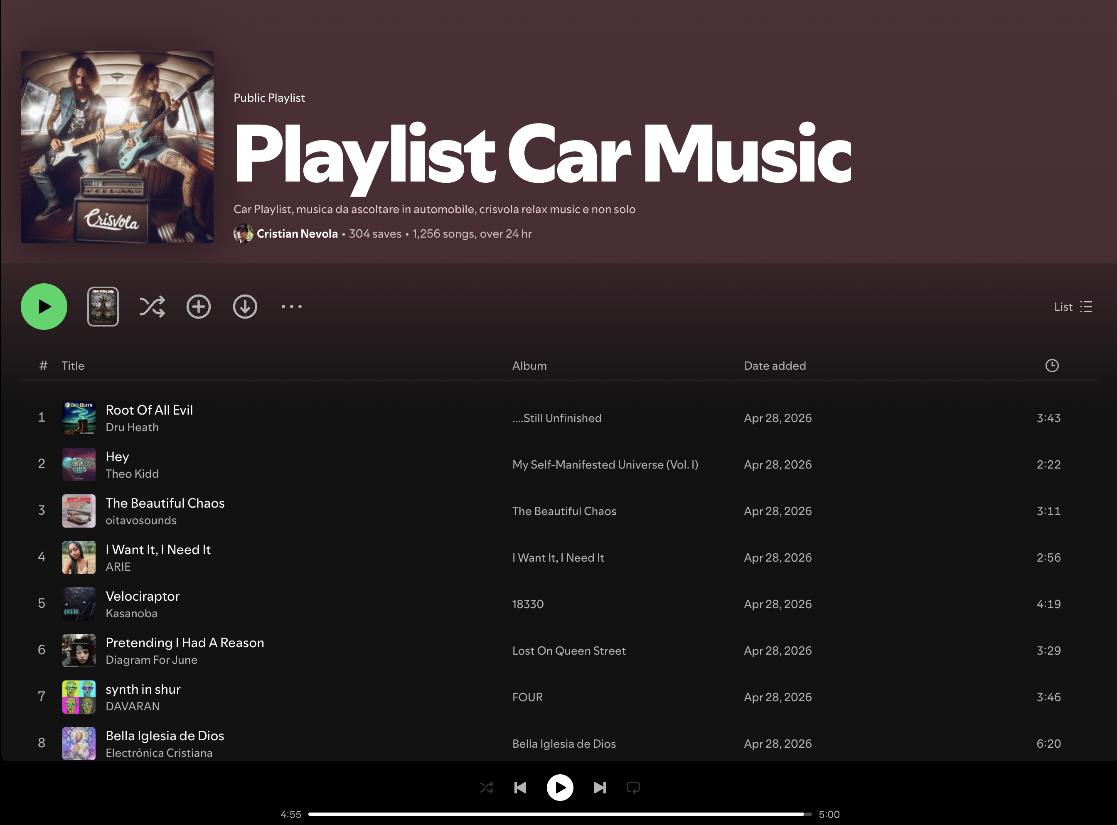Viewport: 1117px width, 825px height.
Task: Start the playlist with the green play button
Action: click(44, 307)
